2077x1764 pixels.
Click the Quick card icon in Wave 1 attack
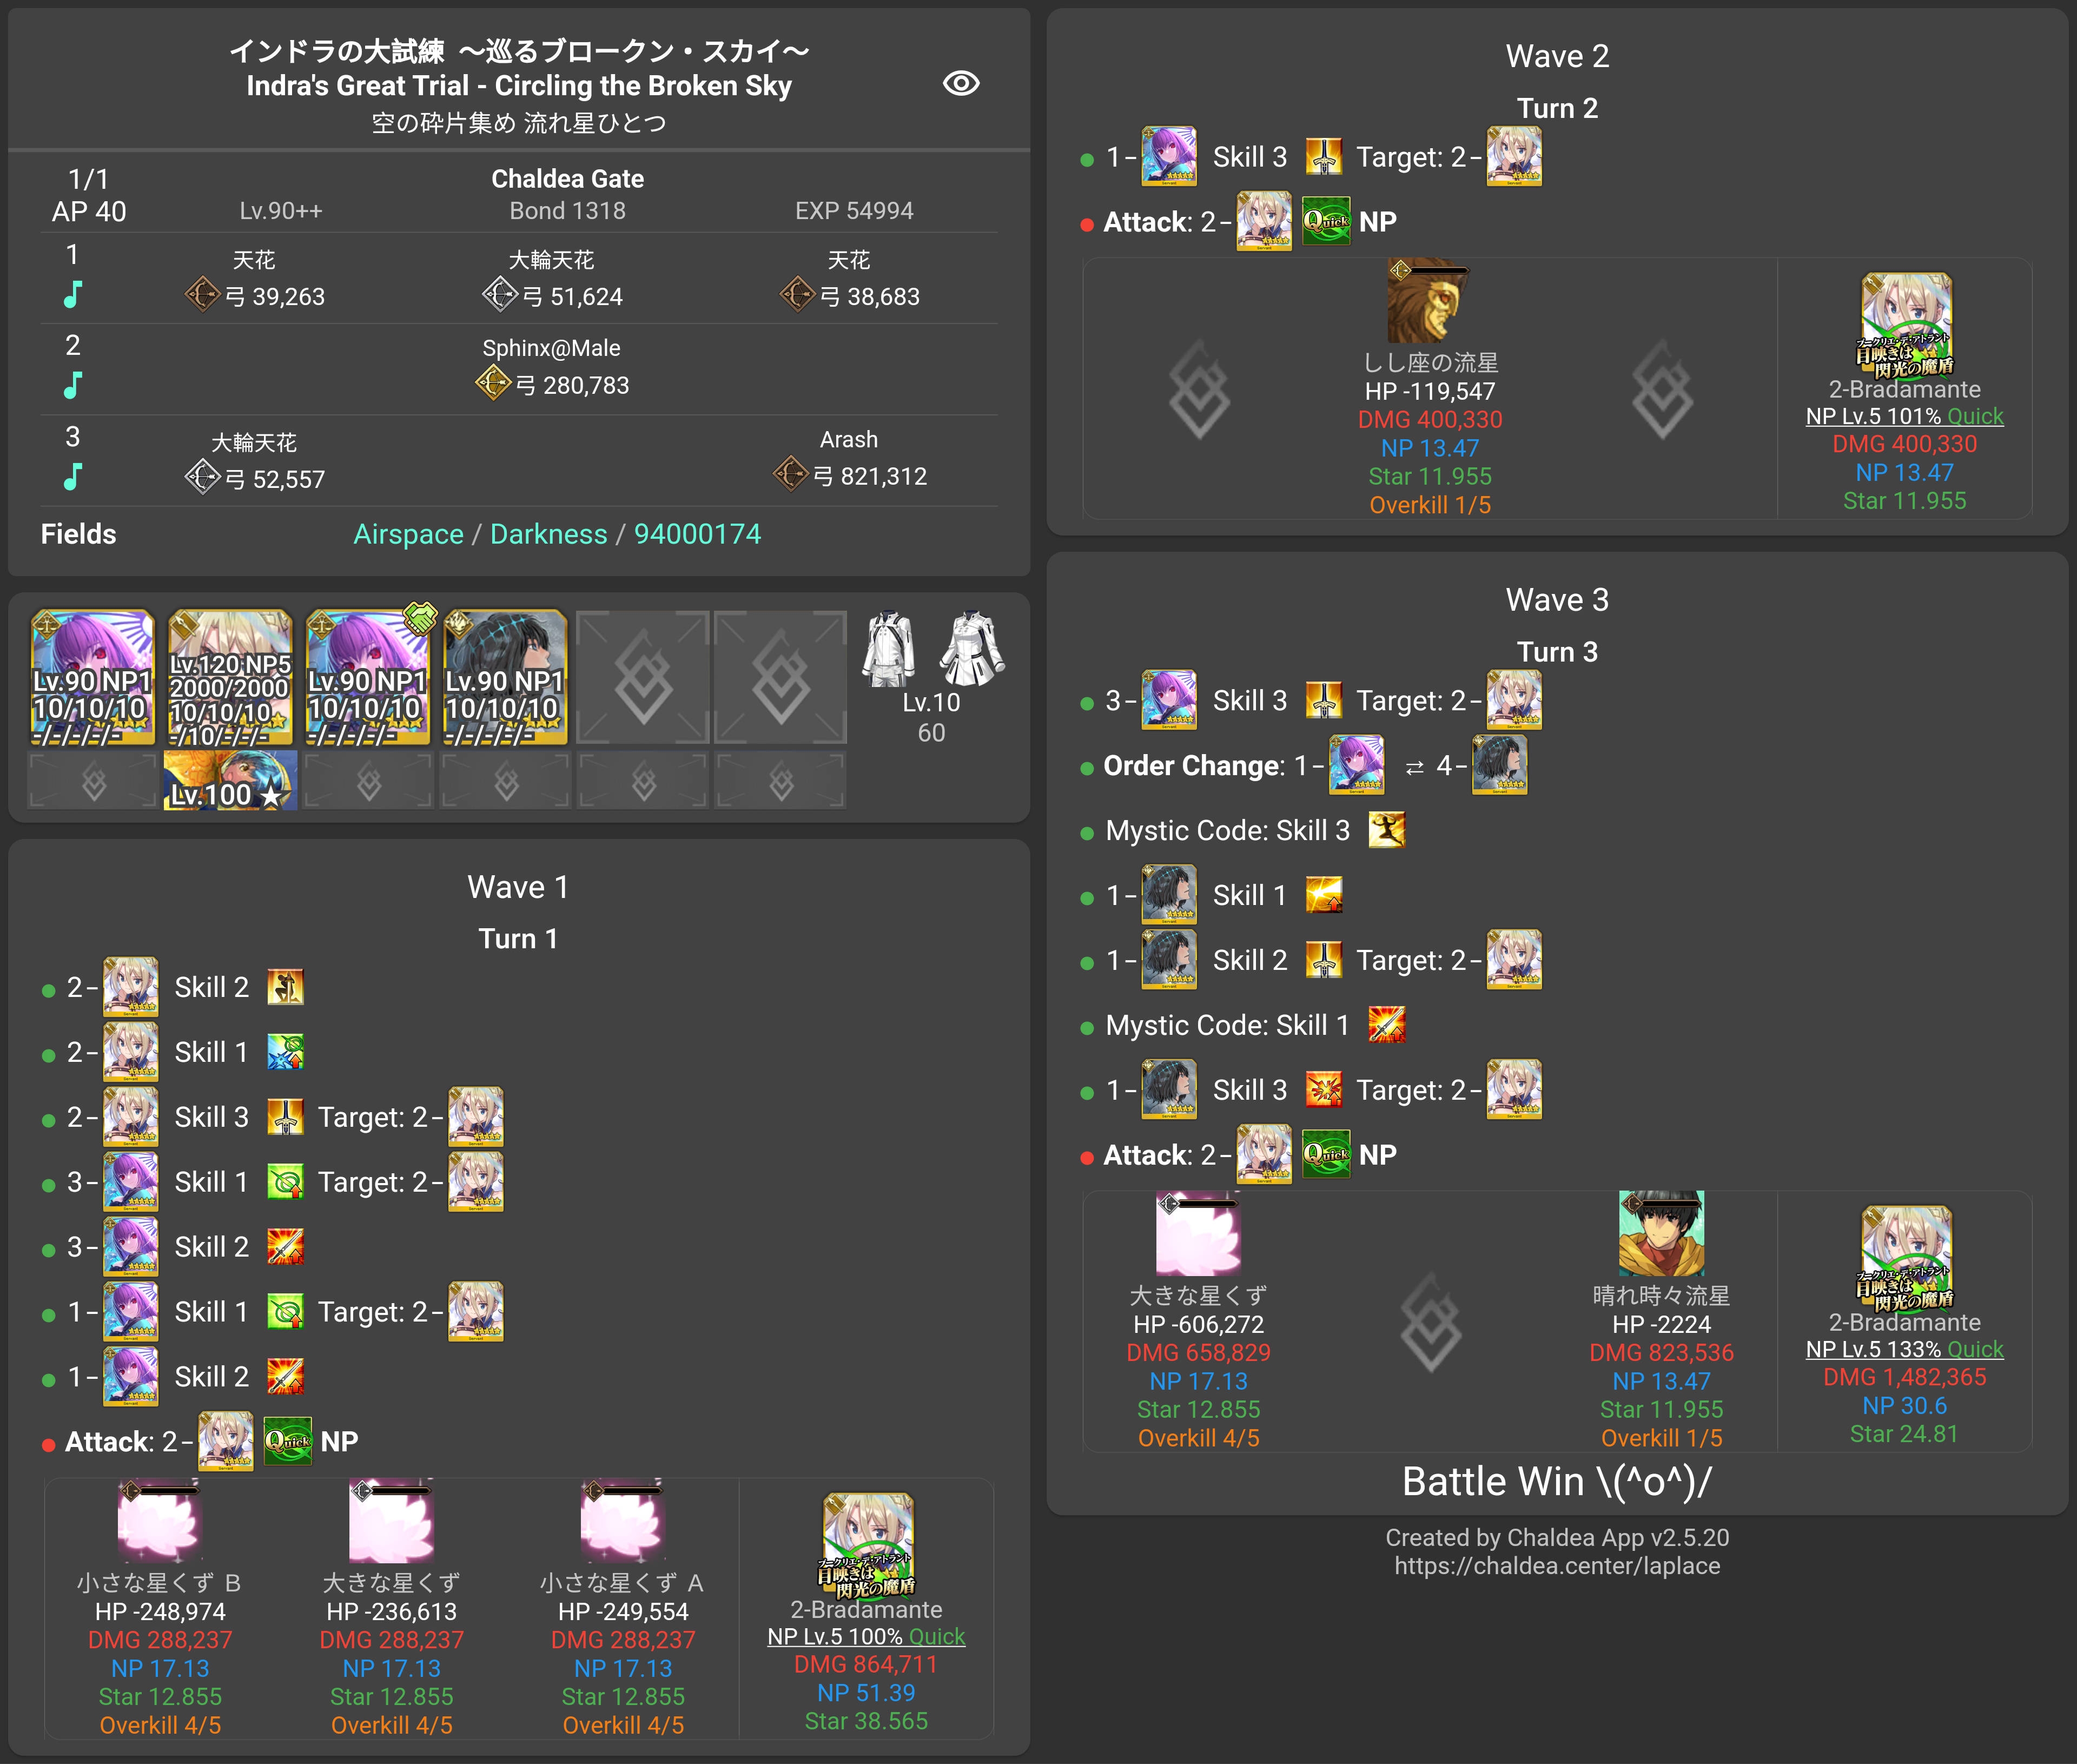click(288, 1441)
